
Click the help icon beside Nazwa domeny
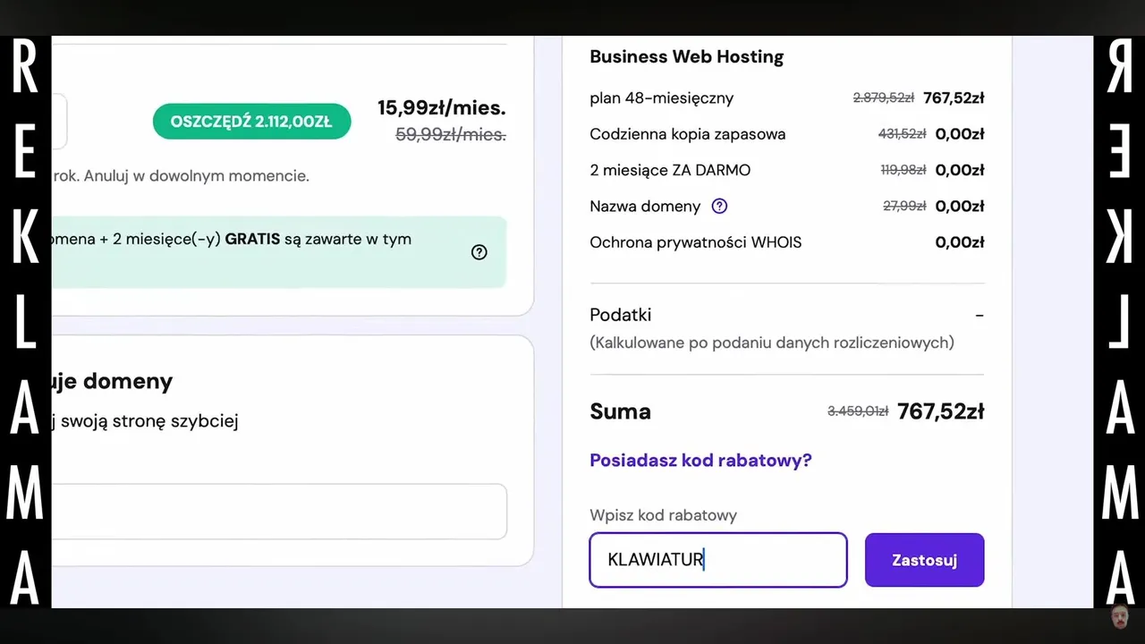(x=719, y=207)
